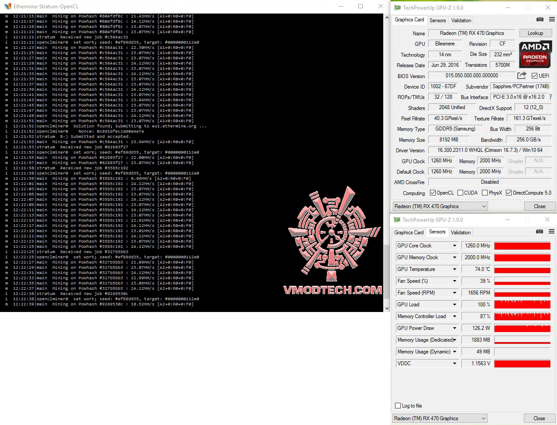Expand the GPU Core Clock sensor dropdown

pos(454,246)
